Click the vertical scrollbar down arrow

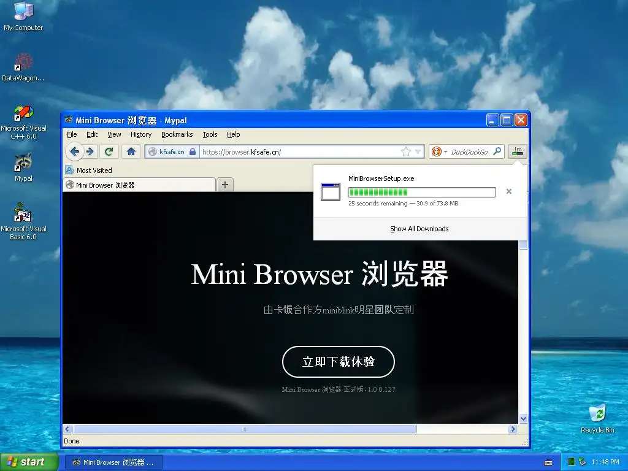(x=523, y=418)
